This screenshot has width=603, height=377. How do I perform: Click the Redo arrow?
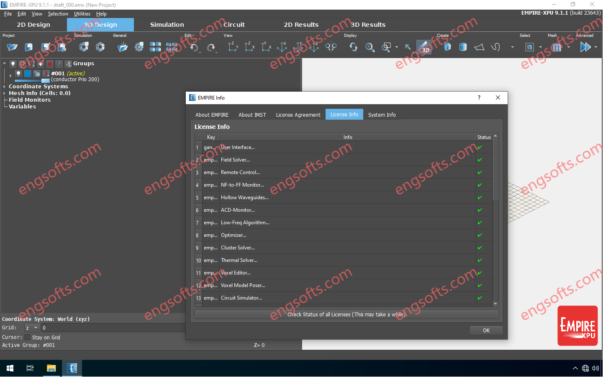pyautogui.click(x=211, y=47)
